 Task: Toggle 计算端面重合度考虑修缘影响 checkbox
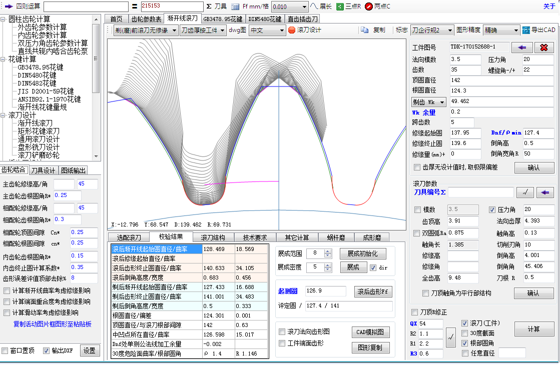pos(7,302)
